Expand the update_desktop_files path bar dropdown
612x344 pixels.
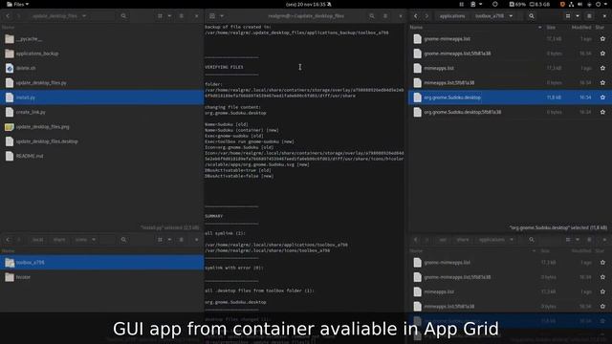(84, 16)
